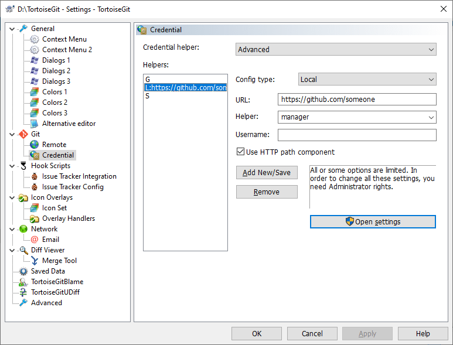Click the Dialogs 2 windows icon
This screenshot has width=453, height=345.
(x=35, y=71)
